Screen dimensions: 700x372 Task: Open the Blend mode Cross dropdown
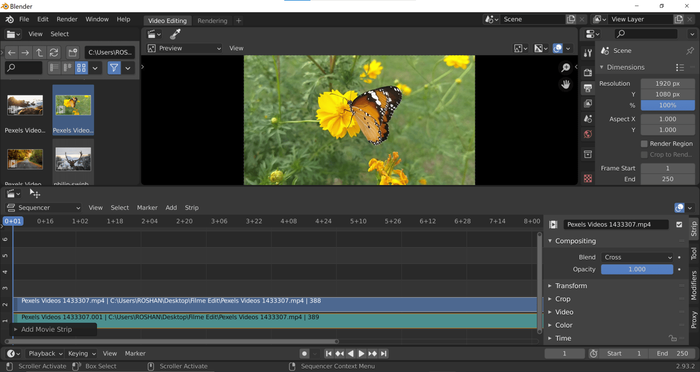(637, 257)
